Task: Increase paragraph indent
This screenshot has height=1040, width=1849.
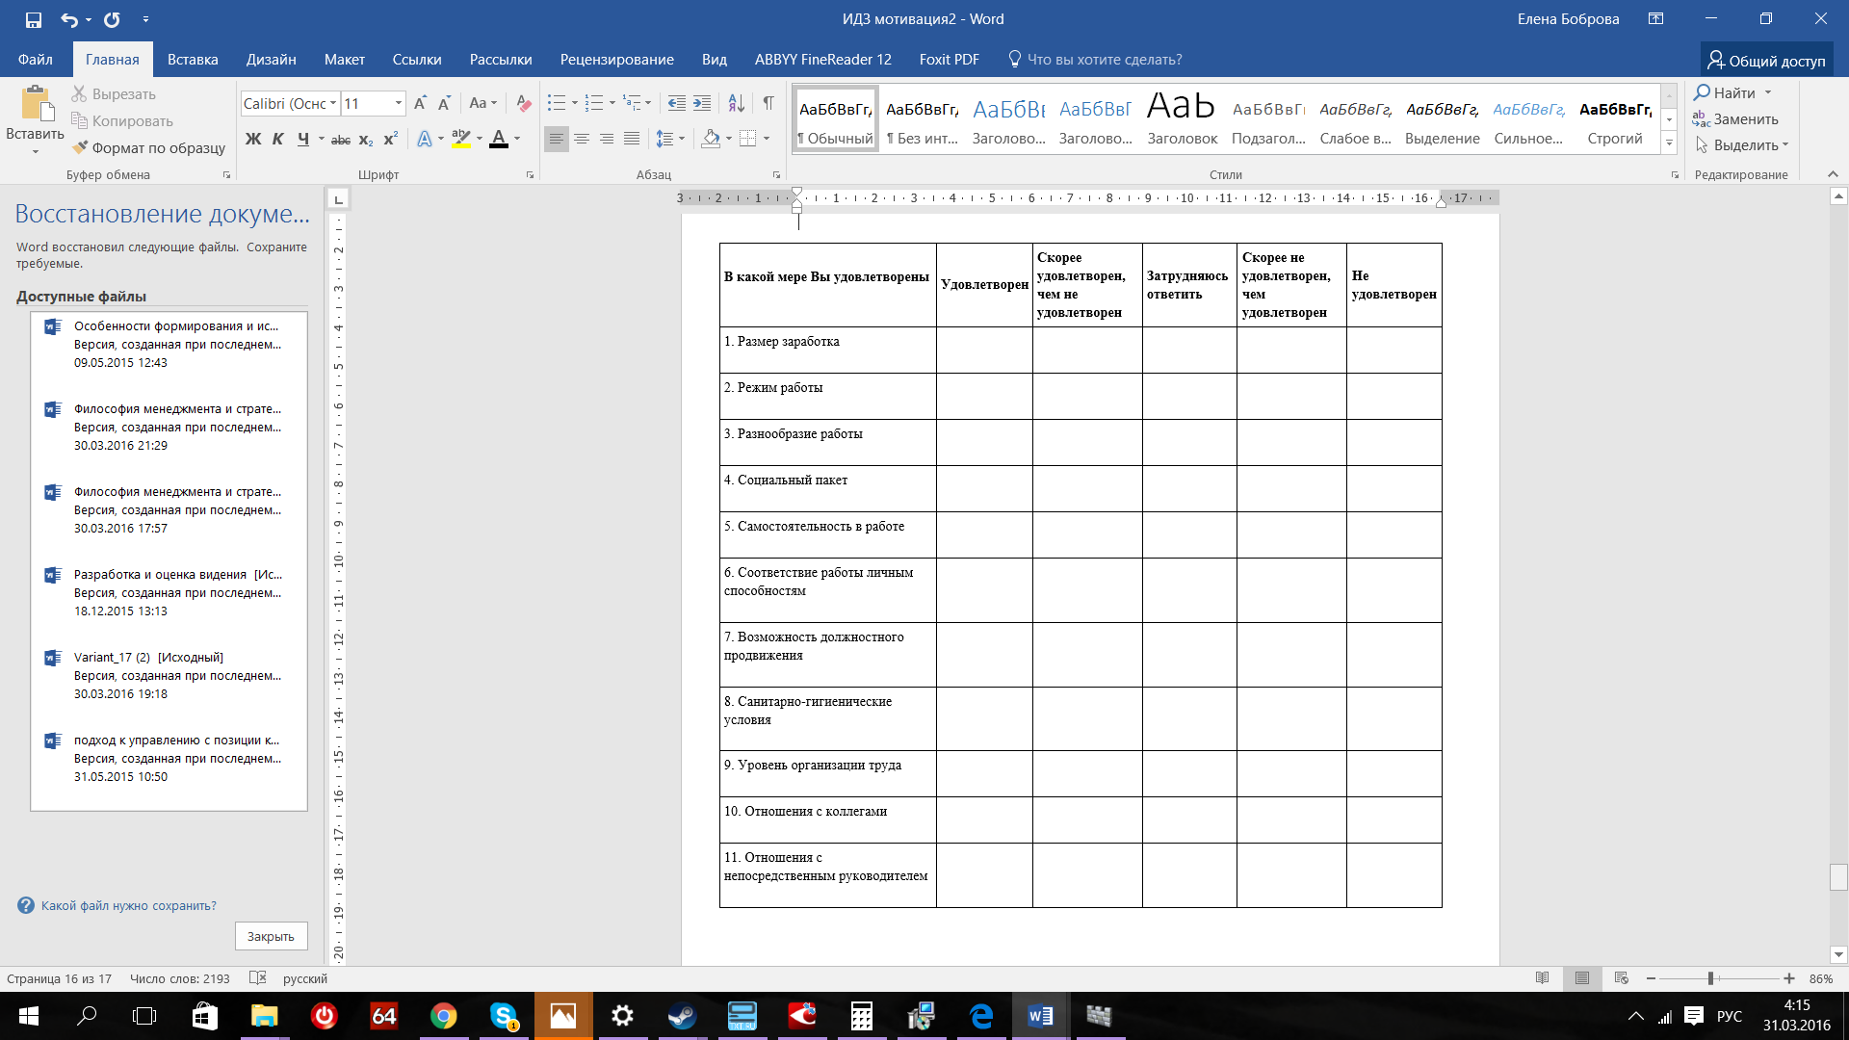Action: coord(702,103)
